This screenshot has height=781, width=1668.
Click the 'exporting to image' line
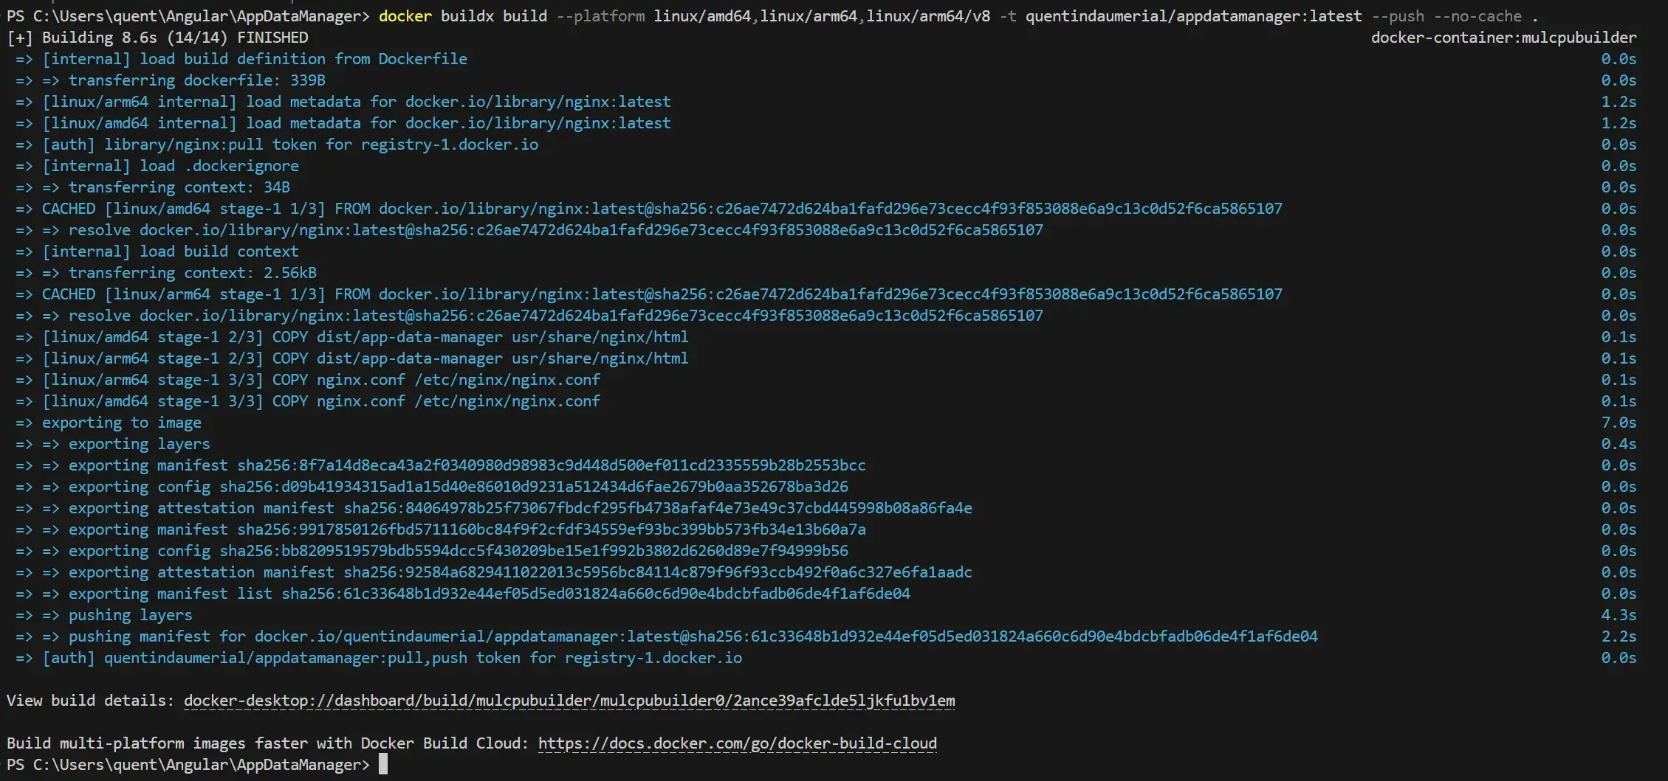121,423
